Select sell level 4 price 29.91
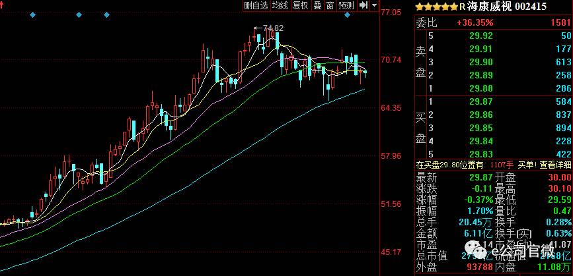 (481, 49)
